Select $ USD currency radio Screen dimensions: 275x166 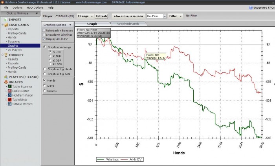coord(50,52)
